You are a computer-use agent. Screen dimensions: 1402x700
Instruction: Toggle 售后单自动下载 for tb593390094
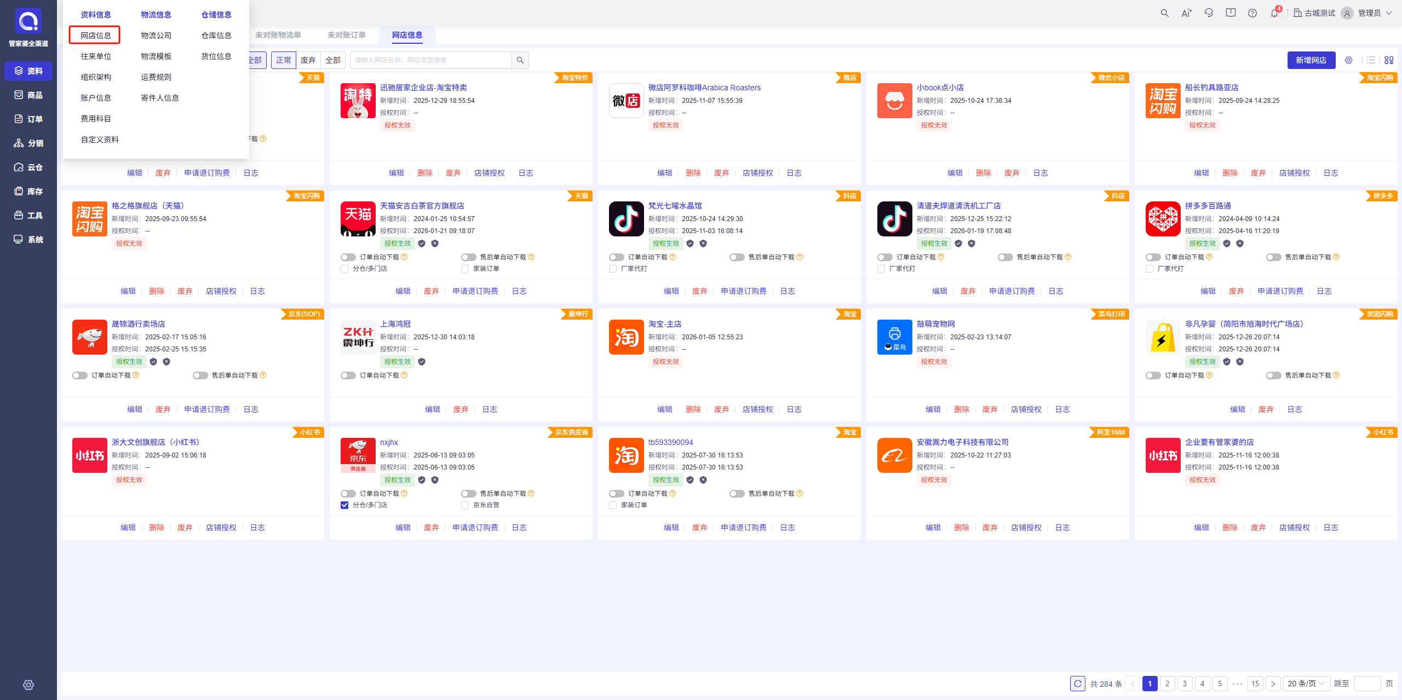tap(737, 494)
